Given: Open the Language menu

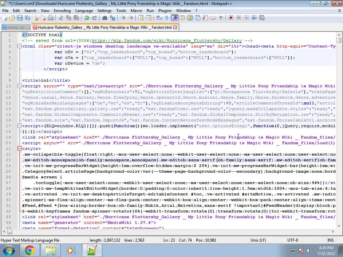Looking at the screenshot, I should [x=84, y=11].
